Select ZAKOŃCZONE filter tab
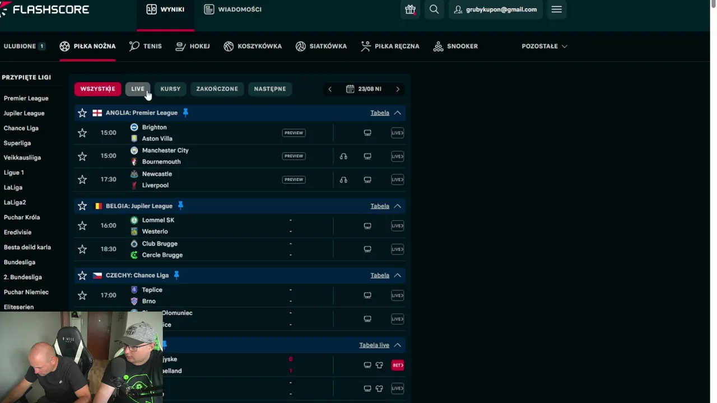The image size is (717, 403). [x=217, y=89]
